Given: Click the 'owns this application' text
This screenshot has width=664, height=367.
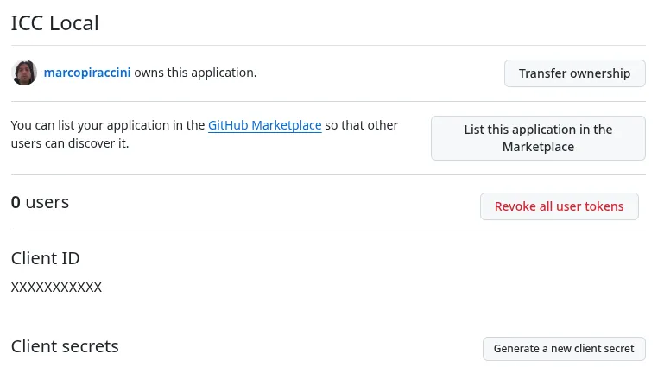Looking at the screenshot, I should pos(196,73).
